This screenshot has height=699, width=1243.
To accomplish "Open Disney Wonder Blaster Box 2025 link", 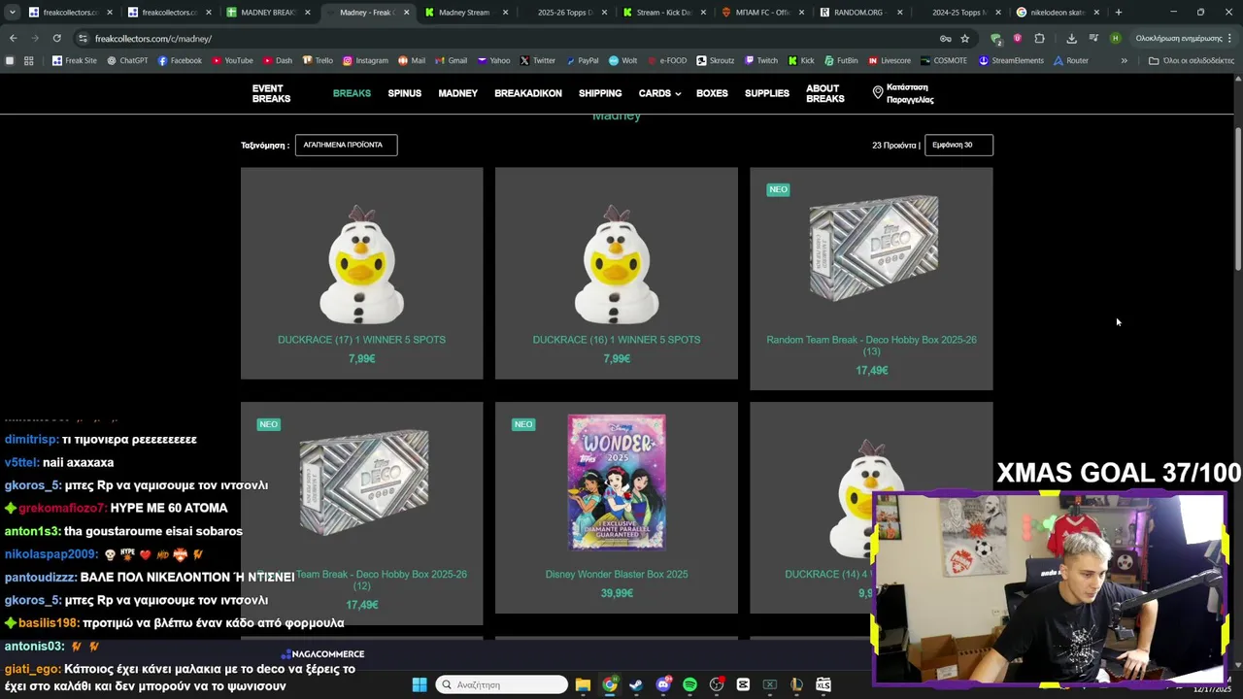I will pos(616,575).
